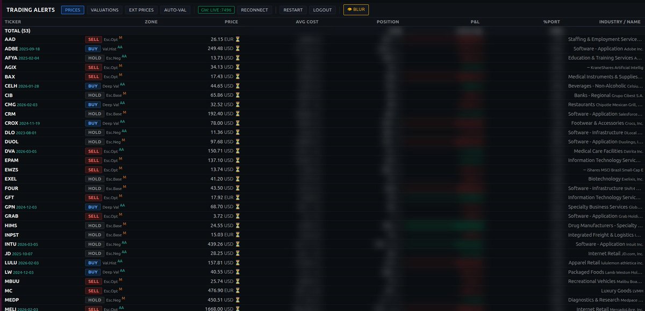Viewport: 645px width, 311px height.
Task: Click the hourglass icon beside ADBE price
Action: point(238,48)
